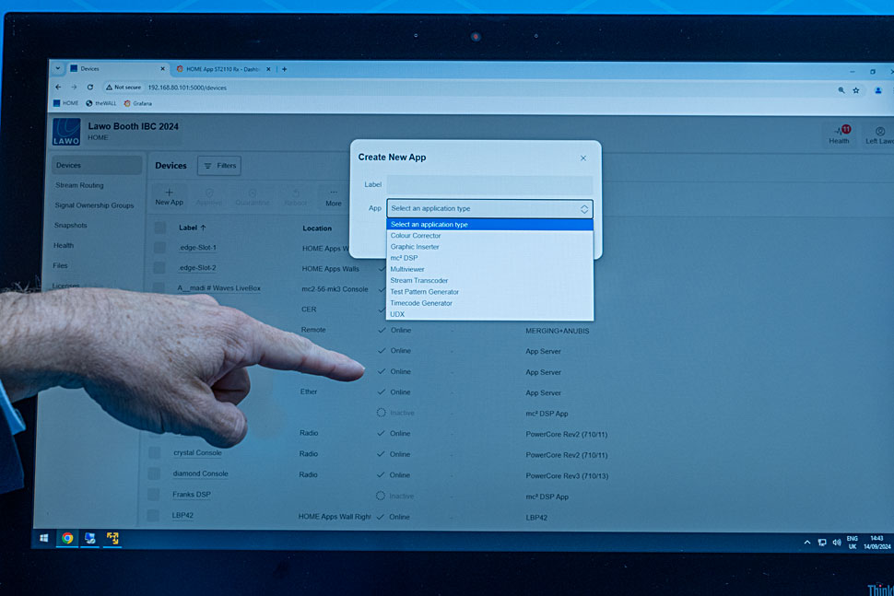Tick the checkbox for .edge-Slot-2

pyautogui.click(x=159, y=268)
